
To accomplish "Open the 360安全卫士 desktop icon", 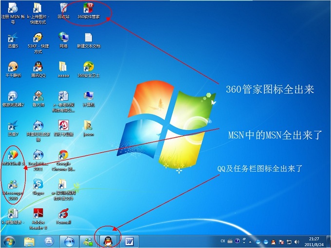I will 88,67.
